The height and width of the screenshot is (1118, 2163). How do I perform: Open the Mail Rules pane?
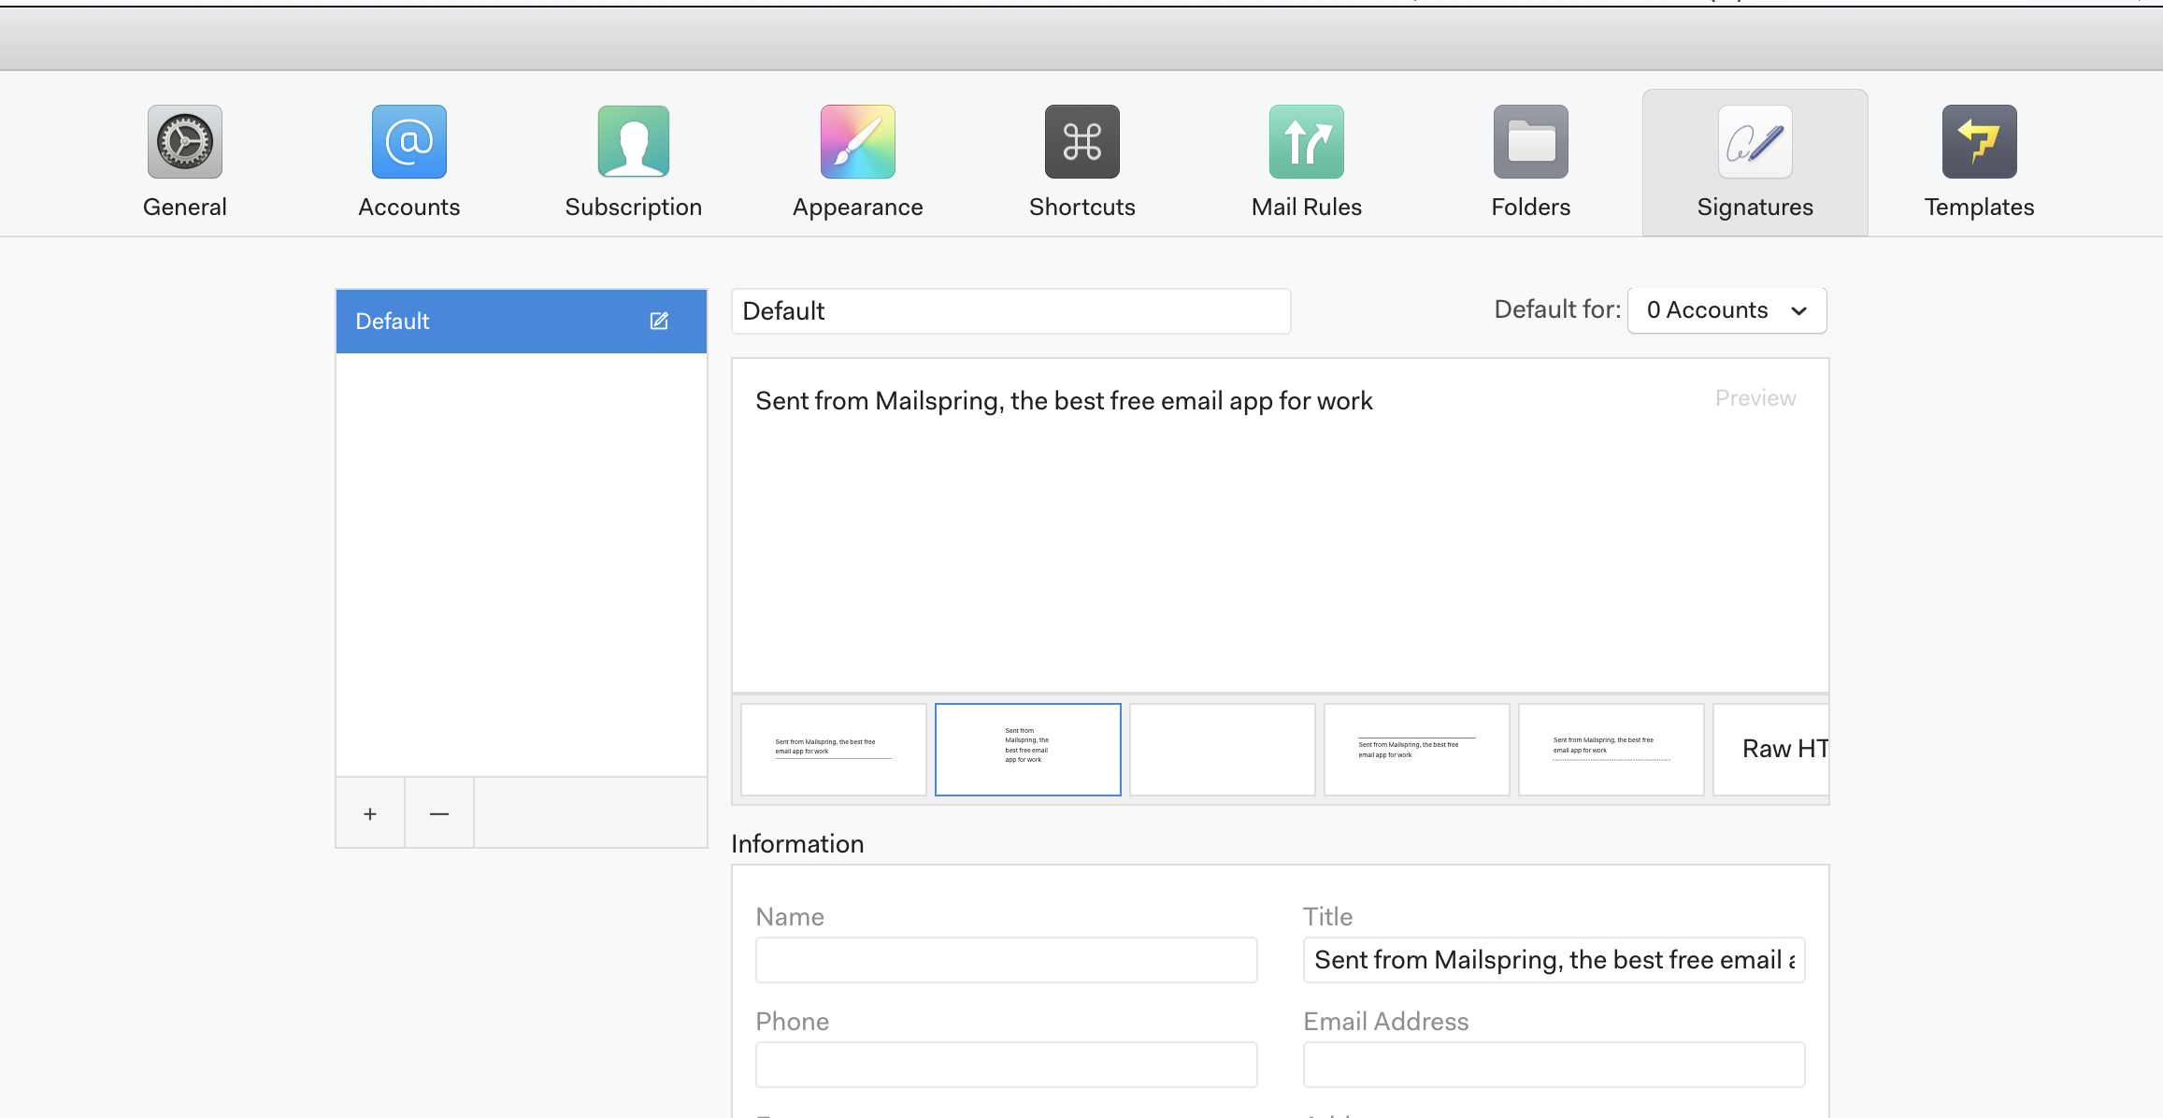(1306, 161)
